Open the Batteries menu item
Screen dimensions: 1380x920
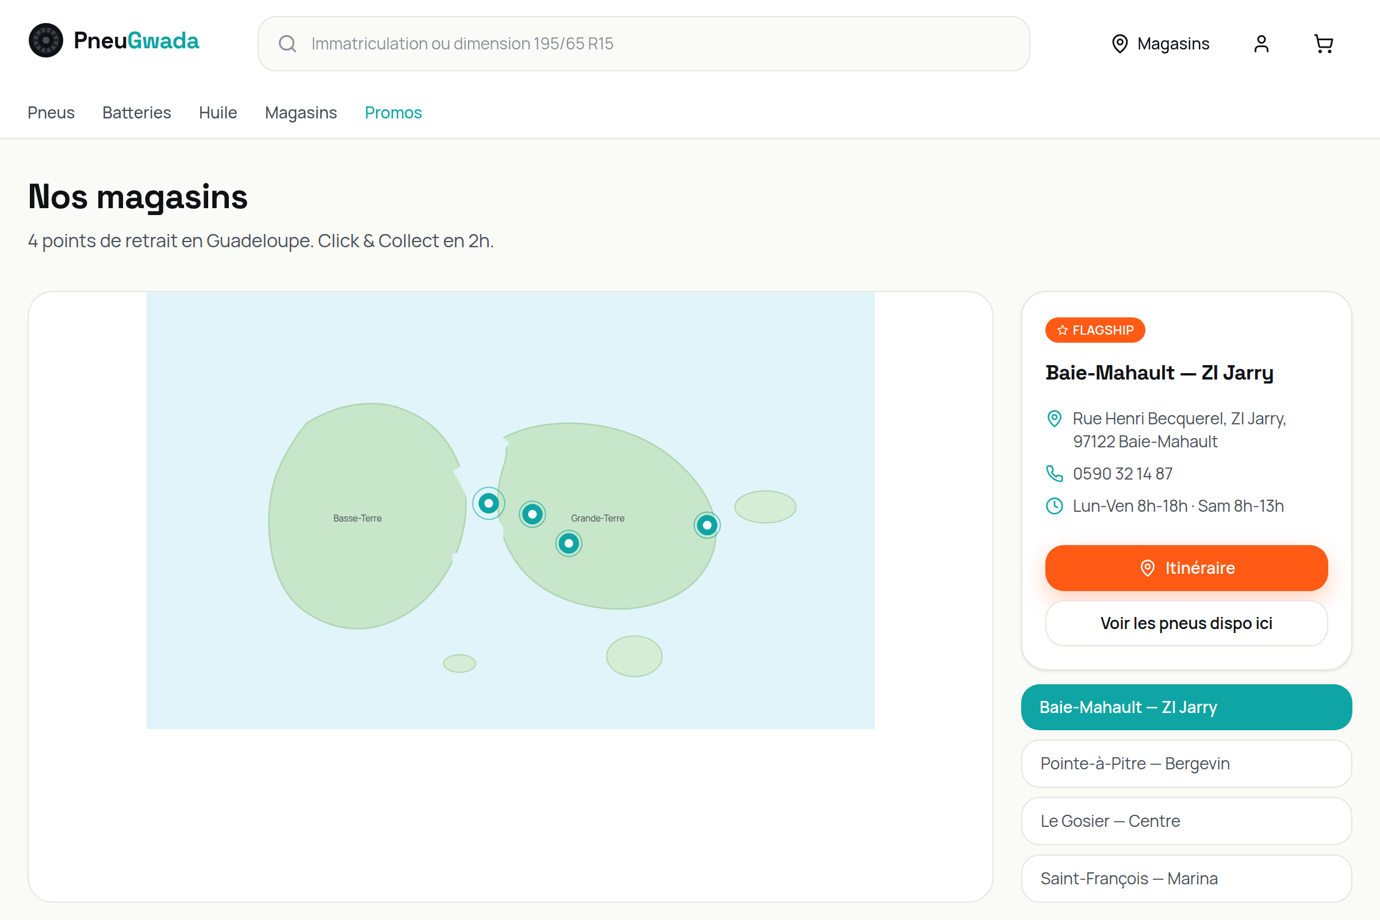coord(137,113)
